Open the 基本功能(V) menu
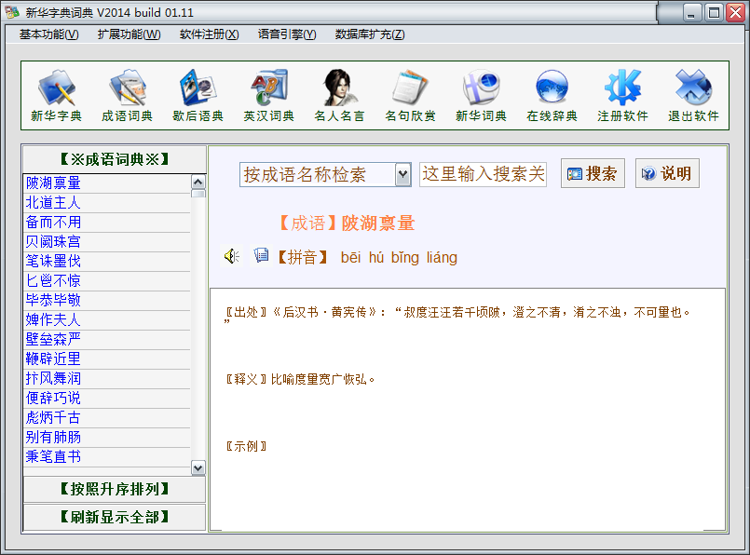Viewport: 750px width, 555px height. 48,34
